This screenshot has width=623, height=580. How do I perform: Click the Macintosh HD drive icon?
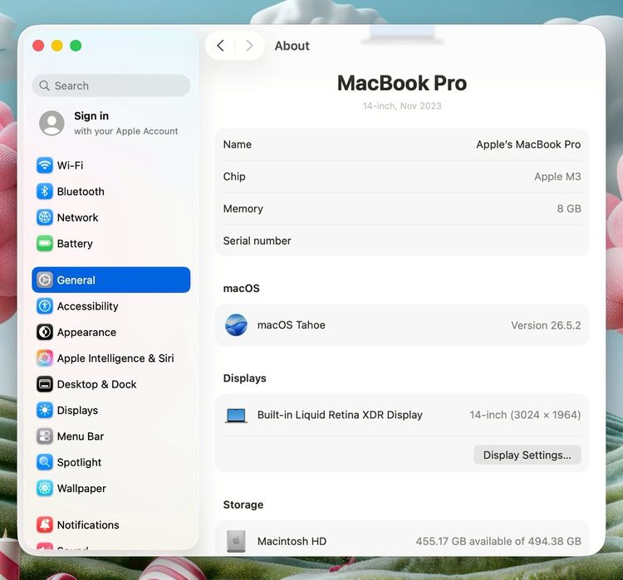(236, 541)
